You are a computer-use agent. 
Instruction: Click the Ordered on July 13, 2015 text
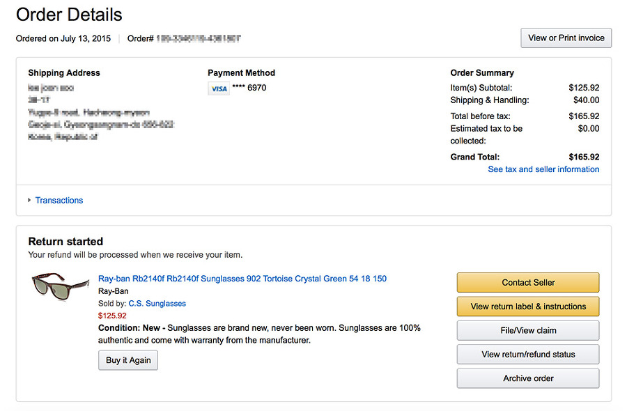coord(63,39)
